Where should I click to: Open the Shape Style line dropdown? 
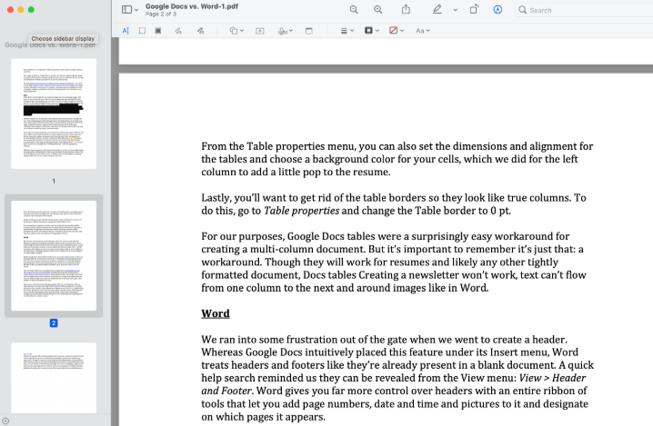[x=347, y=31]
